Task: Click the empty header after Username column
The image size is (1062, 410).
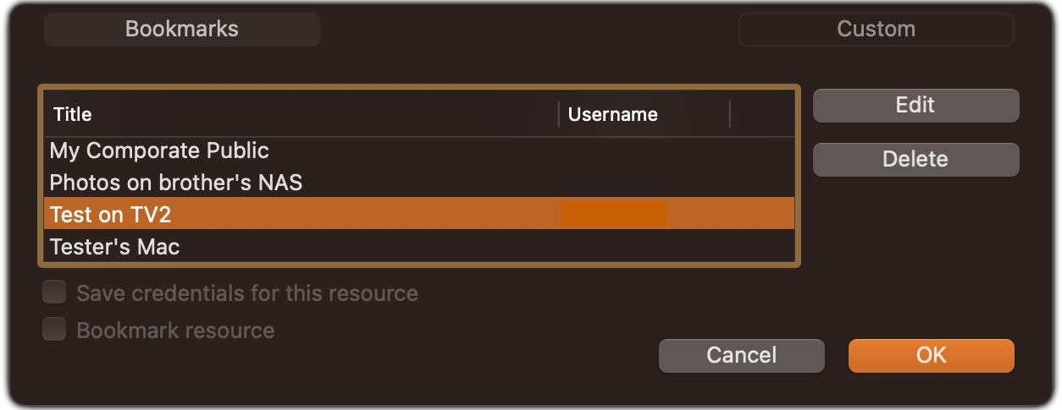Action: click(x=762, y=114)
